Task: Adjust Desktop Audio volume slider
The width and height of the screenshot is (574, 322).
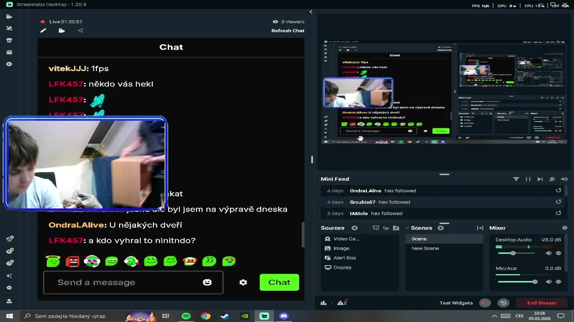Action: (x=513, y=253)
